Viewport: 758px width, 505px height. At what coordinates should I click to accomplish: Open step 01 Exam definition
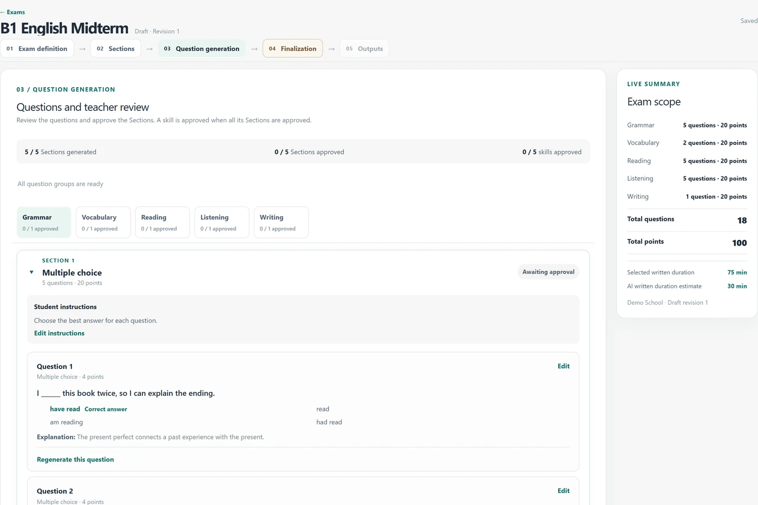tap(37, 49)
